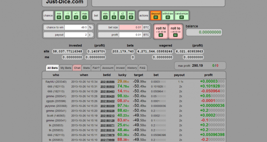The width and height of the screenshot is (267, 142).
Task: Click user jaylynne (203368)
Action: click(56, 106)
